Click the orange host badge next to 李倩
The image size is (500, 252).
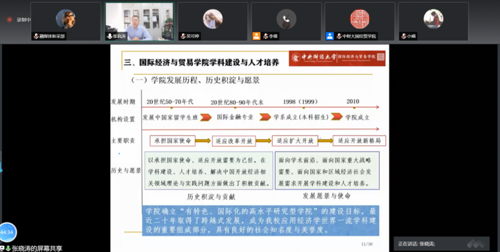[x=256, y=36]
